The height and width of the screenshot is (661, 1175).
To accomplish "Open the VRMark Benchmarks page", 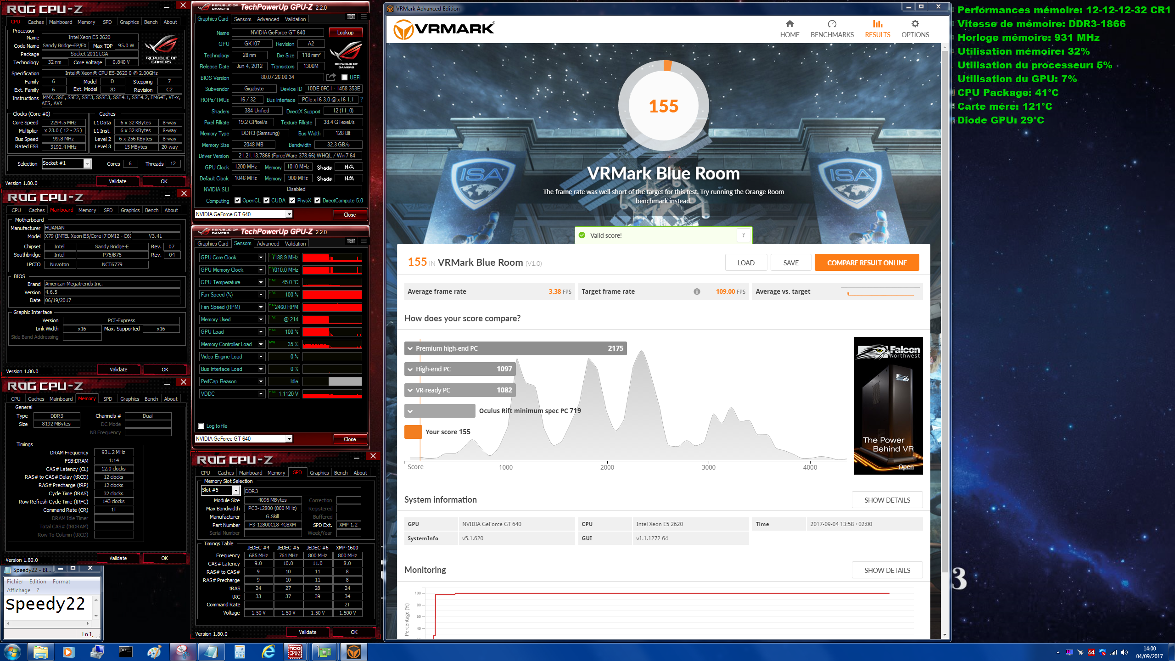I will coord(832,29).
